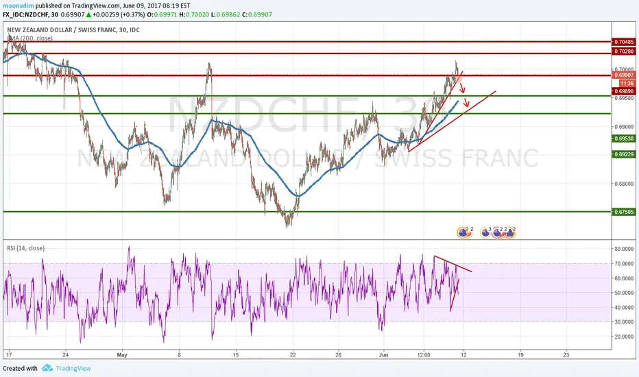Open the leftmost New Zealand flag event icon

tap(462, 232)
